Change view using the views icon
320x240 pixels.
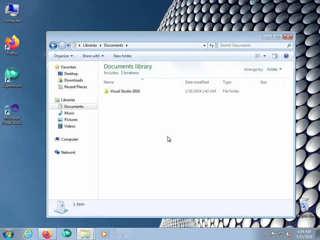(x=257, y=56)
